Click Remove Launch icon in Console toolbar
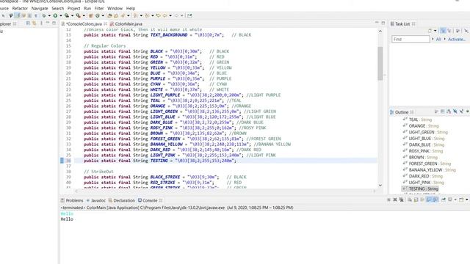 point(395,199)
